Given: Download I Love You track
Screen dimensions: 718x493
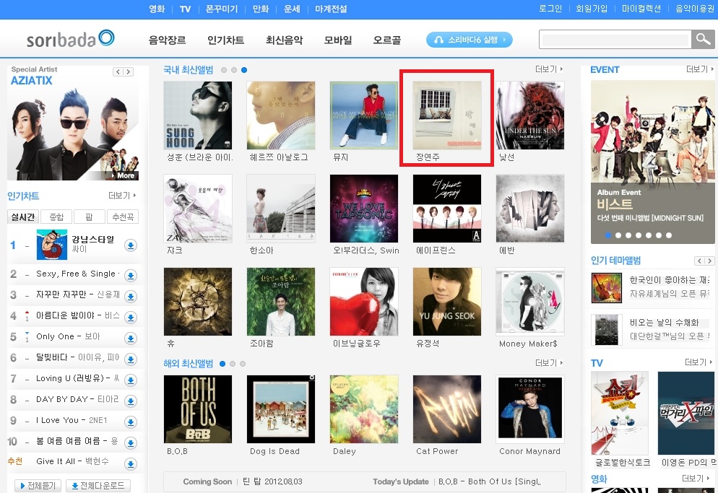Looking at the screenshot, I should [131, 422].
